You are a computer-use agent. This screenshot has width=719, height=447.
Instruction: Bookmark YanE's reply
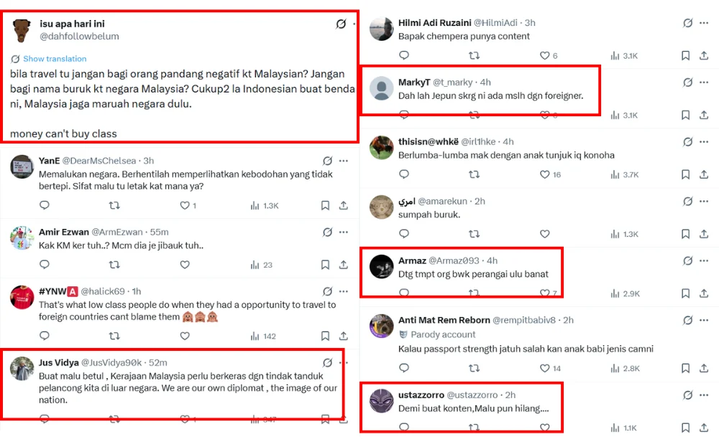point(325,206)
